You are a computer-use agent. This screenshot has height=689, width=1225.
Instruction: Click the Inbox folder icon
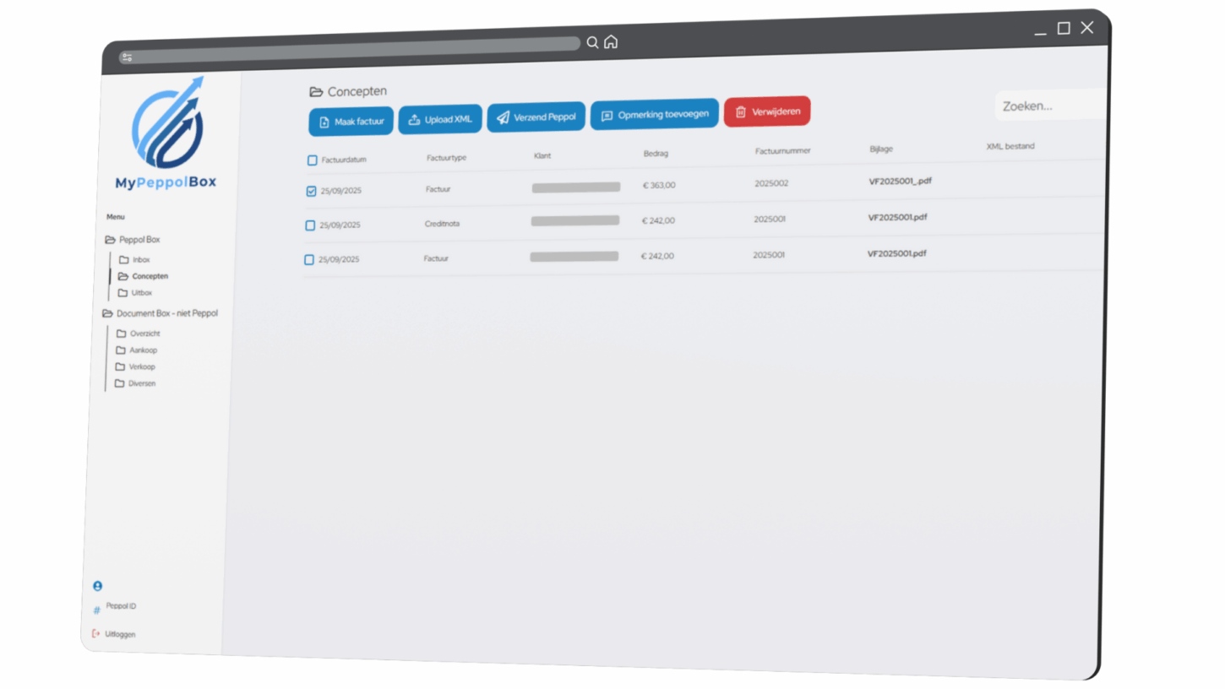coord(124,260)
